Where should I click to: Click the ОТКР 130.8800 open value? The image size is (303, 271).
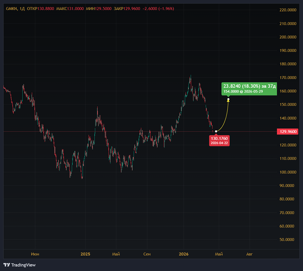40,9
